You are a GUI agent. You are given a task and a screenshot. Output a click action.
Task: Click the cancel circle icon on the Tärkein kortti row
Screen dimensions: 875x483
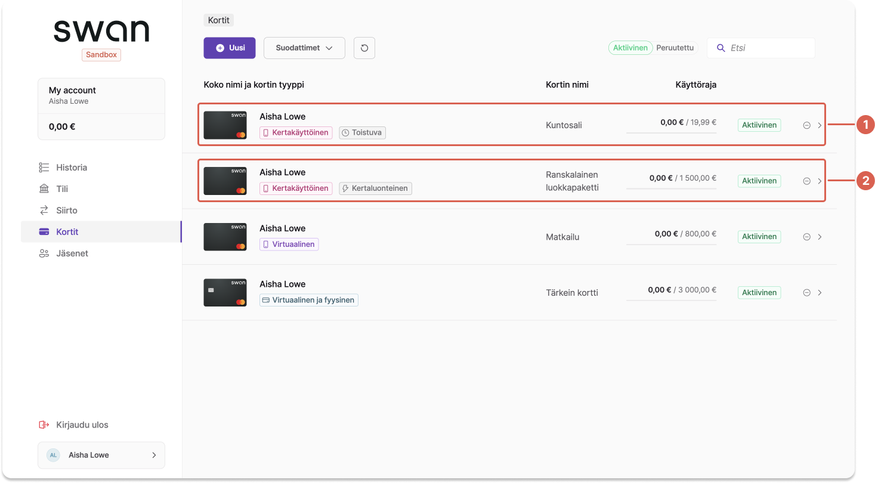click(806, 293)
